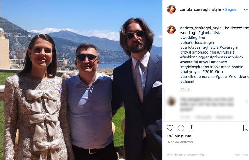Open the #carolinedemonaco hashtag
This screenshot has width=249, height=160.
tap(197, 77)
